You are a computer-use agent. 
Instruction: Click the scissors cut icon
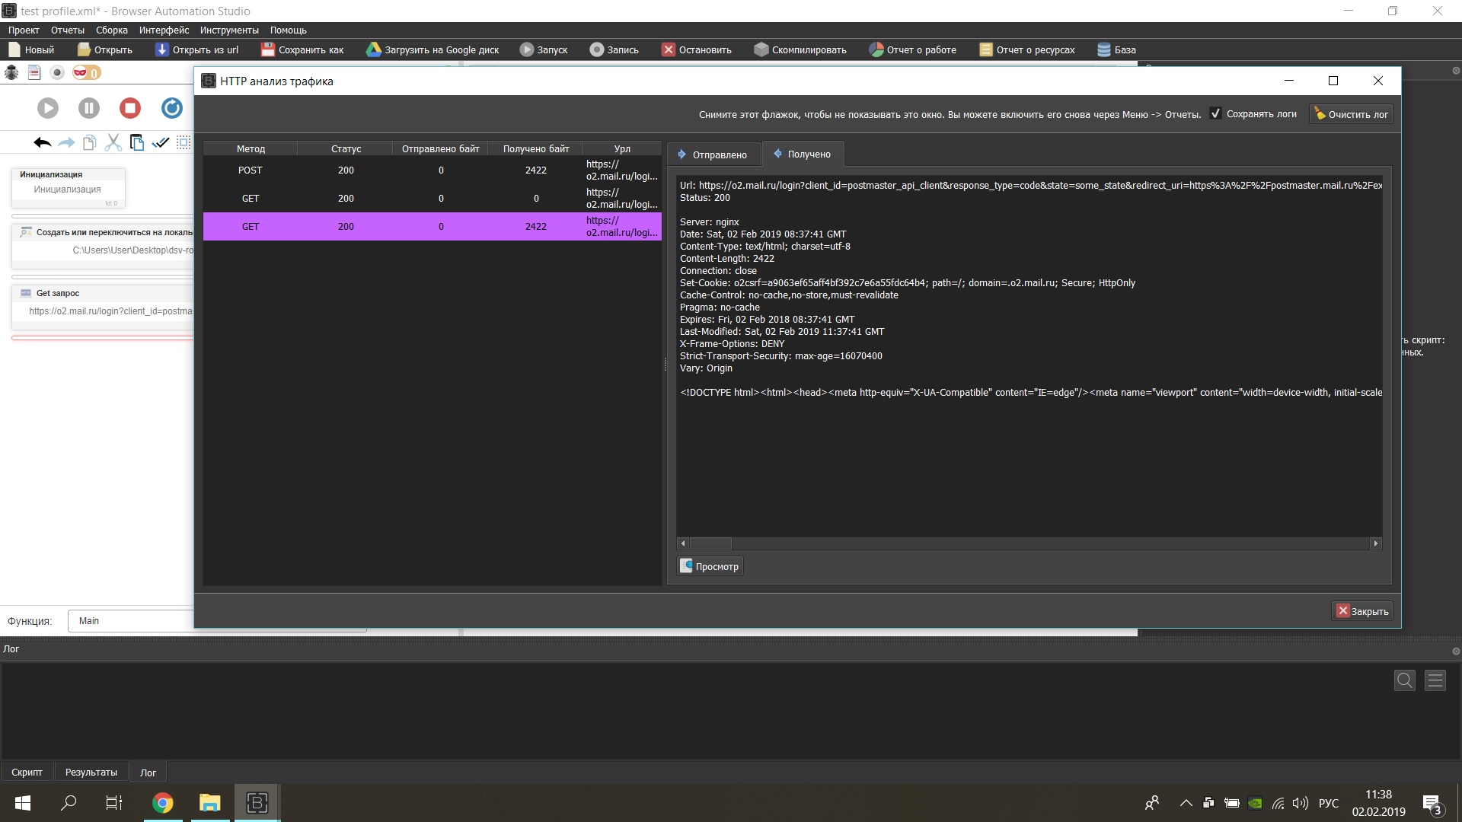[x=113, y=142]
